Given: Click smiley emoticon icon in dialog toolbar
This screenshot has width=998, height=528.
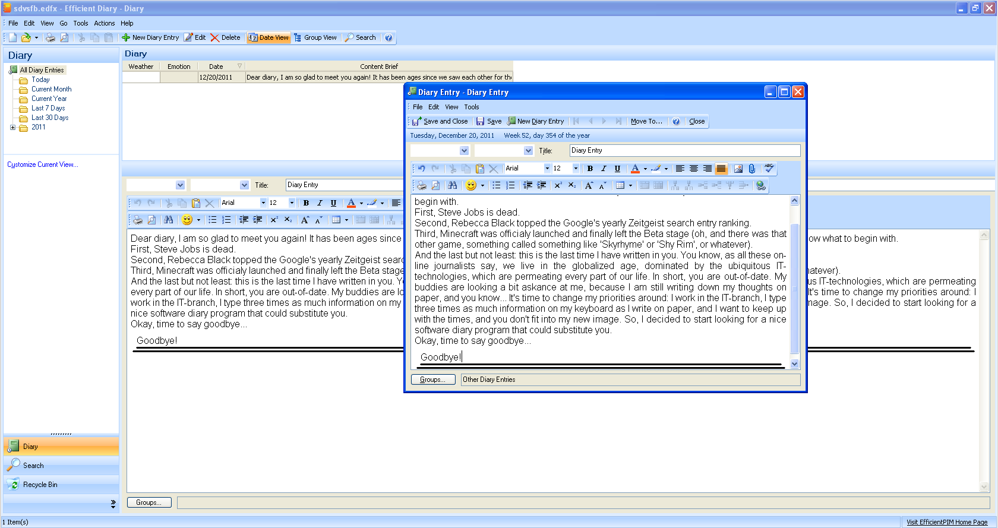Looking at the screenshot, I should (471, 185).
